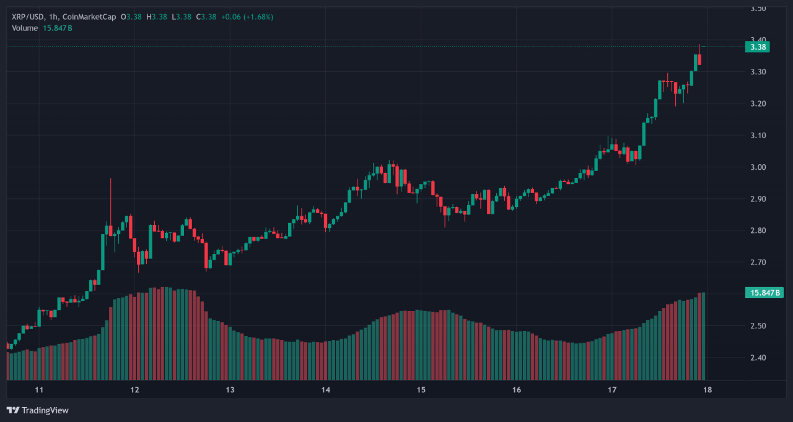Screen dimensions: 793x422
Task: Open the TradingView text link
Action: (x=45, y=410)
